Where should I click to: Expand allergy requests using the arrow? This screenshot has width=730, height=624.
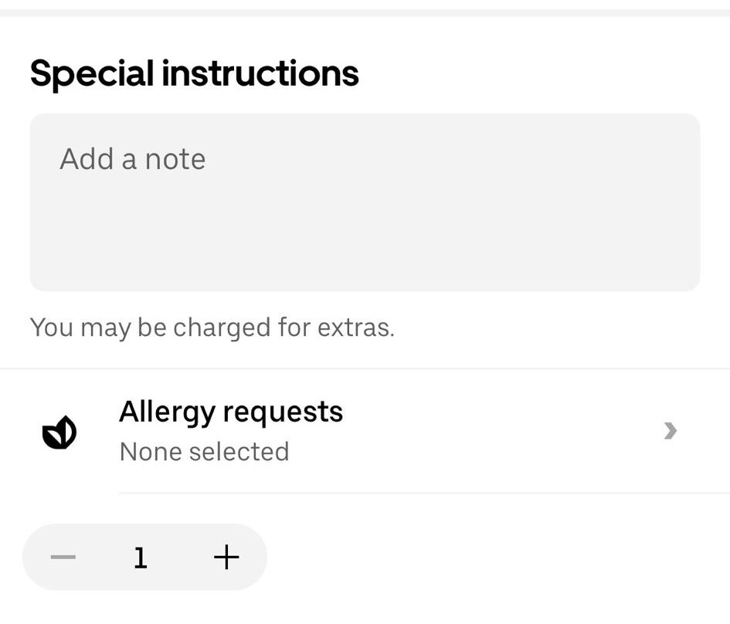click(x=670, y=431)
